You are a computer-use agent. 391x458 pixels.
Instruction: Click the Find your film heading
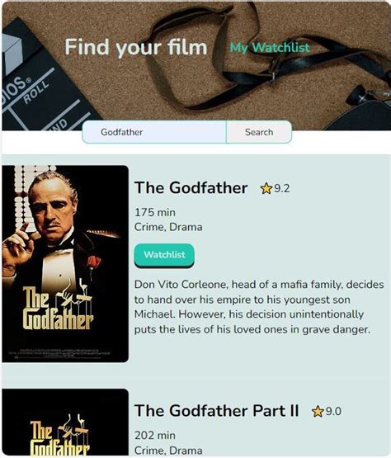pos(136,47)
